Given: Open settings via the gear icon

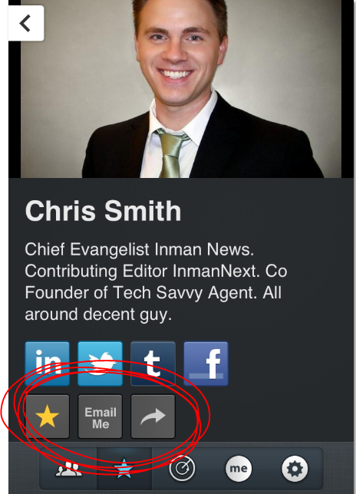Looking at the screenshot, I should tap(295, 469).
